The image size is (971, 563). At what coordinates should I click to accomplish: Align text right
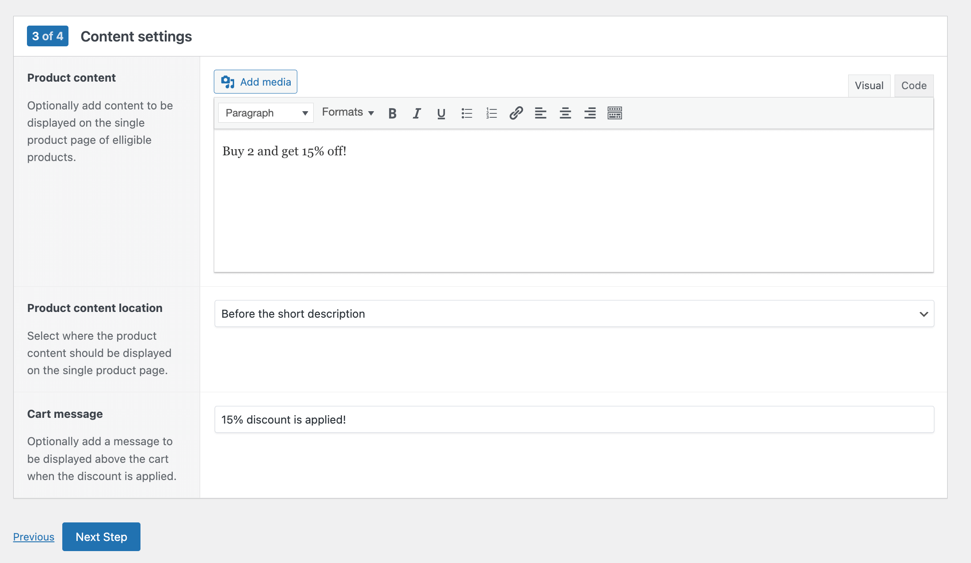click(590, 113)
